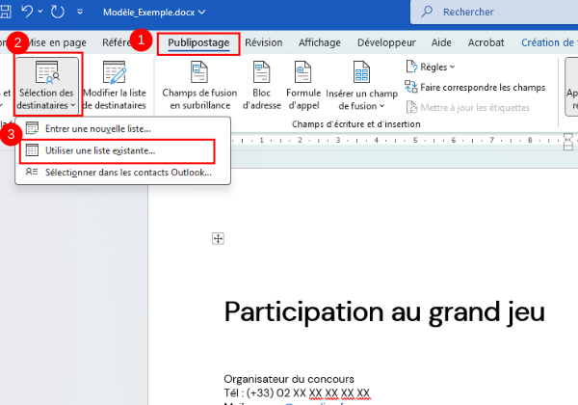Switch to the Publipostage tab

pyautogui.click(x=198, y=42)
